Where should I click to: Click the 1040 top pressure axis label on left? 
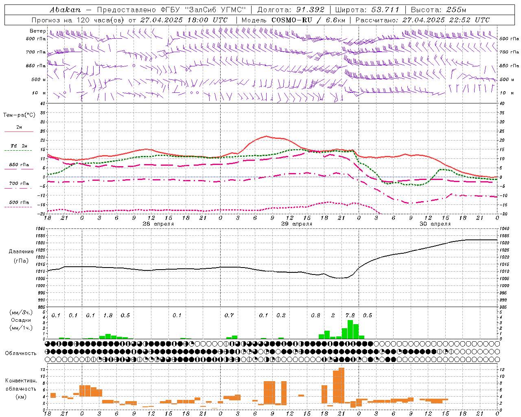pyautogui.click(x=41, y=229)
